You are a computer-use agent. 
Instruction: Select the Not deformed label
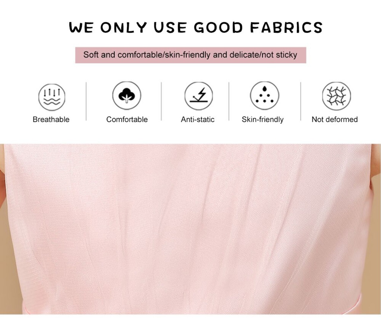[335, 119]
